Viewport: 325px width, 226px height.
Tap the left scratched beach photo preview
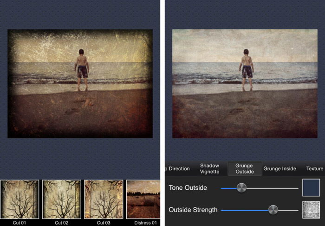click(x=80, y=84)
